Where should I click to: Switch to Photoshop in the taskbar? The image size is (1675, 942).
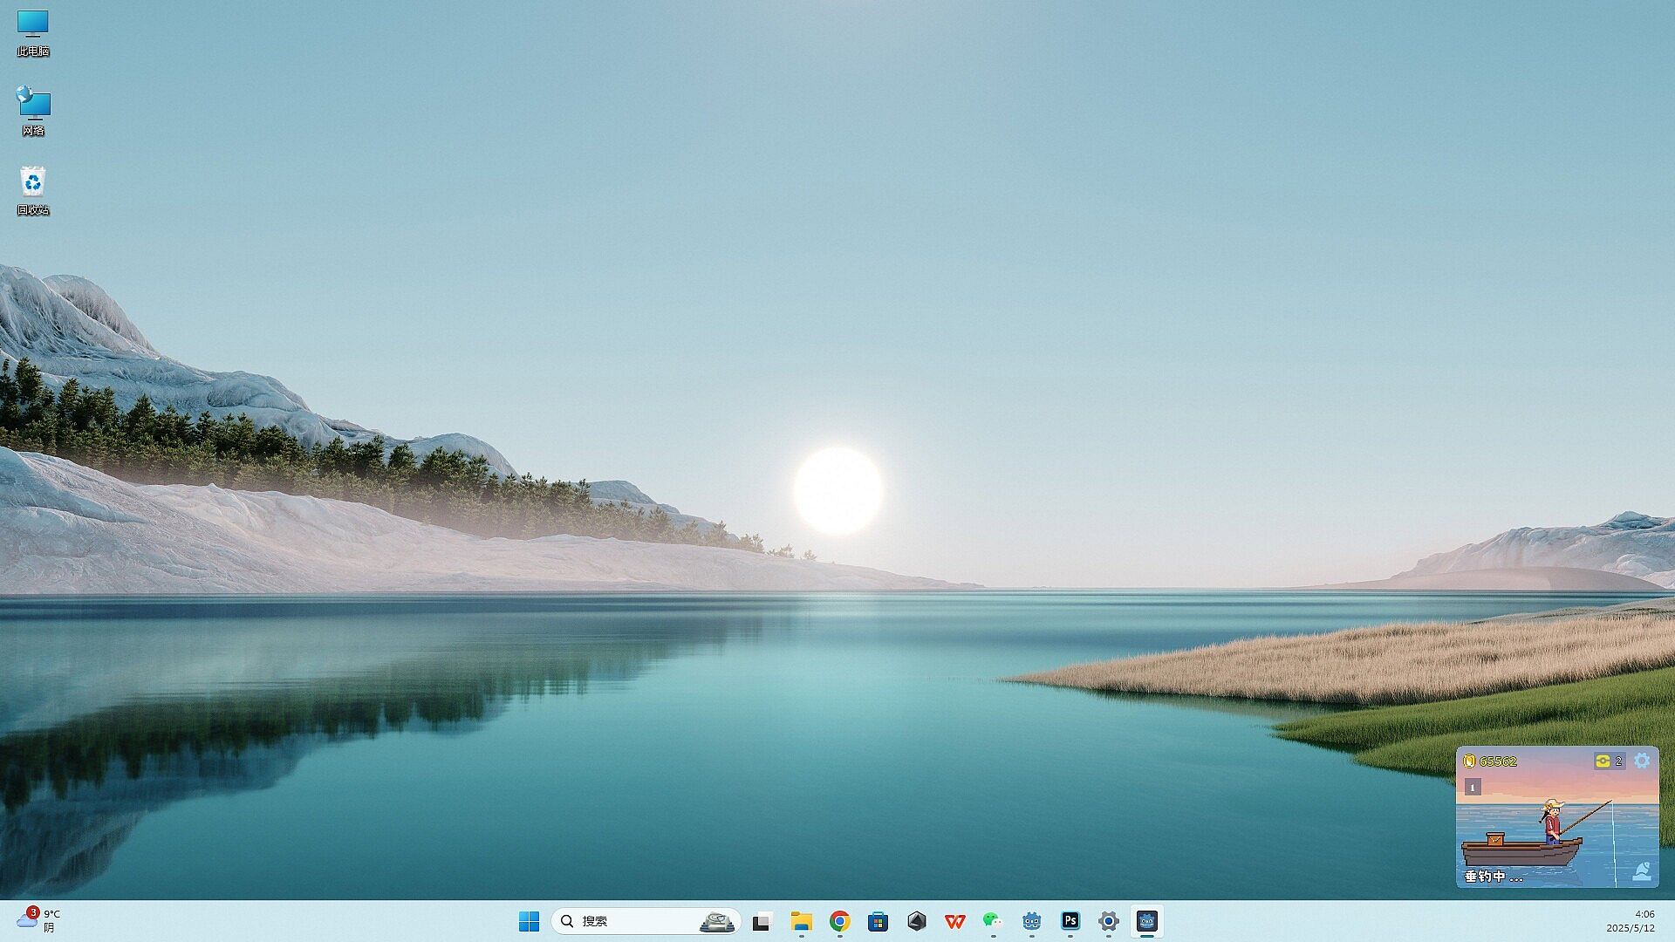[x=1070, y=921]
